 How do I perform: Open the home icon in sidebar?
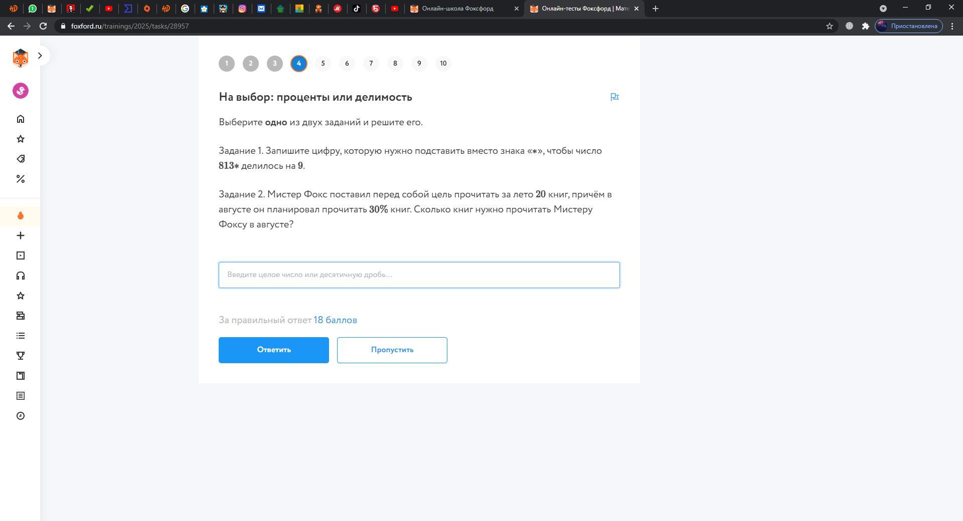21,119
